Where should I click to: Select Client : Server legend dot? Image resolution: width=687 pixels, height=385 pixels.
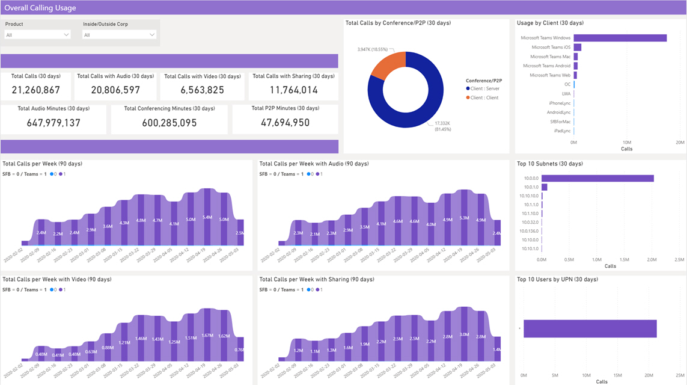coord(468,88)
